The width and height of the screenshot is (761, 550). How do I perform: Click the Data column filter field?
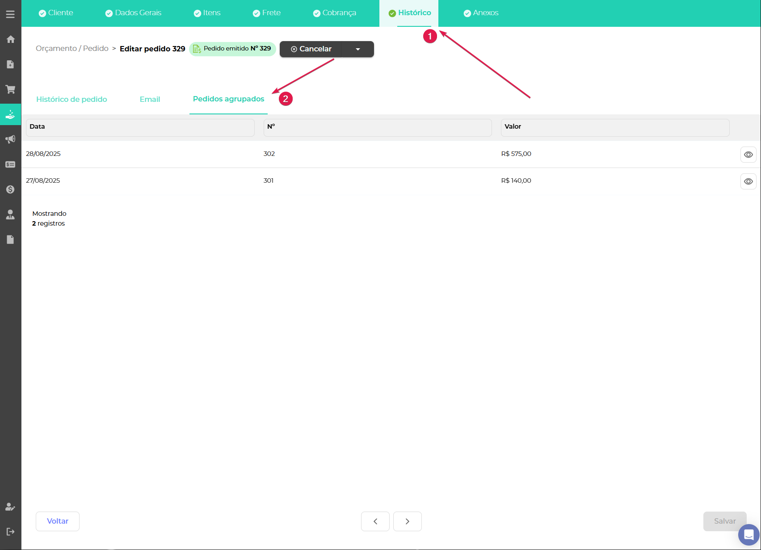point(140,127)
